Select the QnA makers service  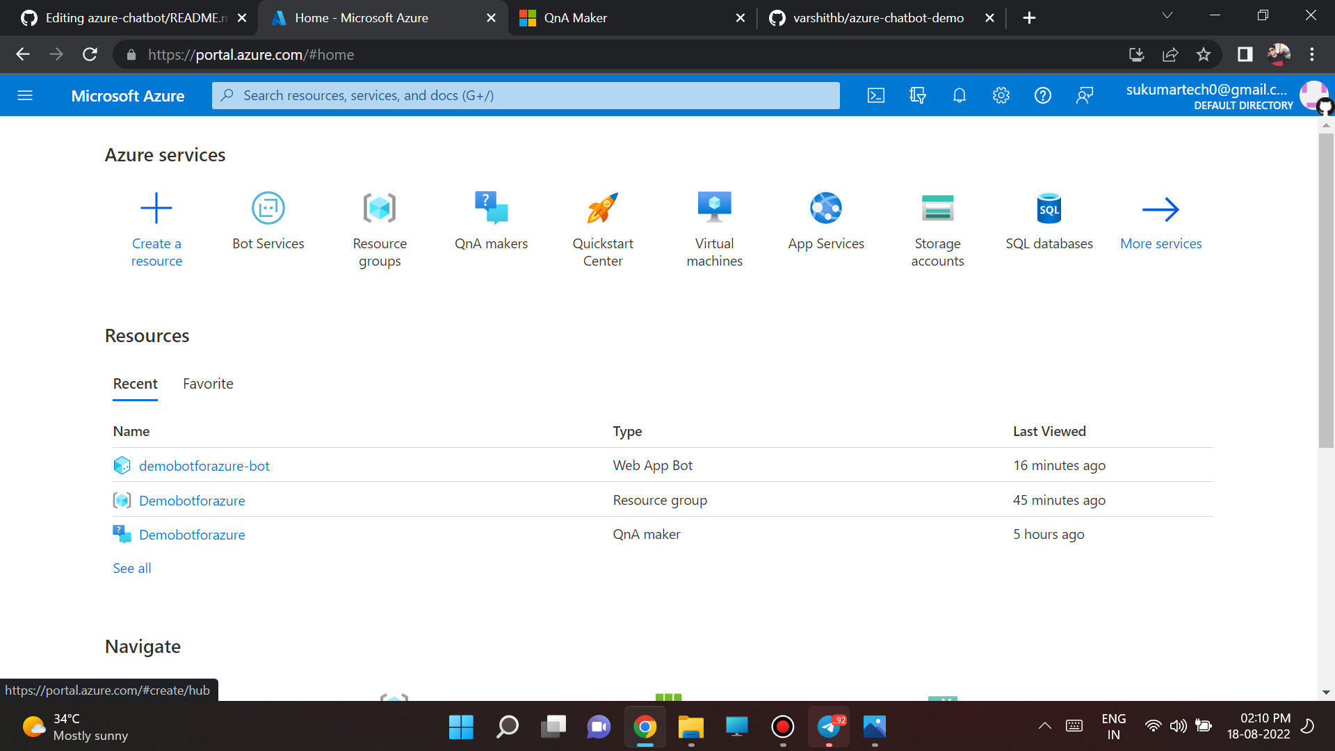pyautogui.click(x=491, y=223)
